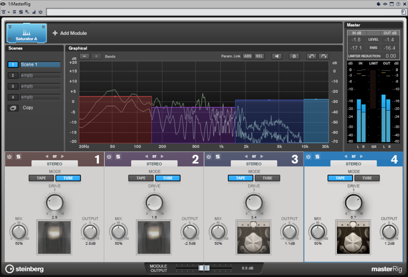This screenshot has height=277, width=408.
Task: Open the Saturator A module
Action: [26, 33]
